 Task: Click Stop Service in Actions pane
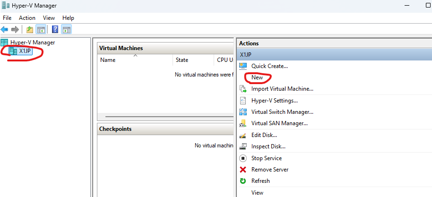point(266,158)
